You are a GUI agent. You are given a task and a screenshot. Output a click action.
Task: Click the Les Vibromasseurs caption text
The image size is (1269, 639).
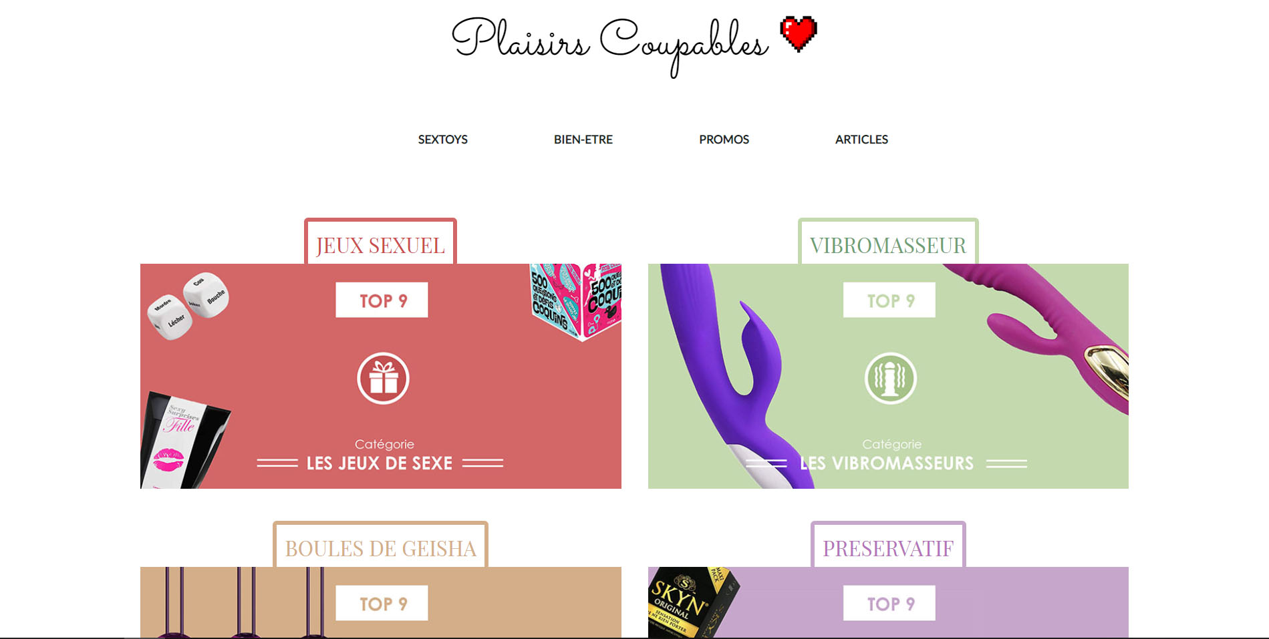pos(887,463)
